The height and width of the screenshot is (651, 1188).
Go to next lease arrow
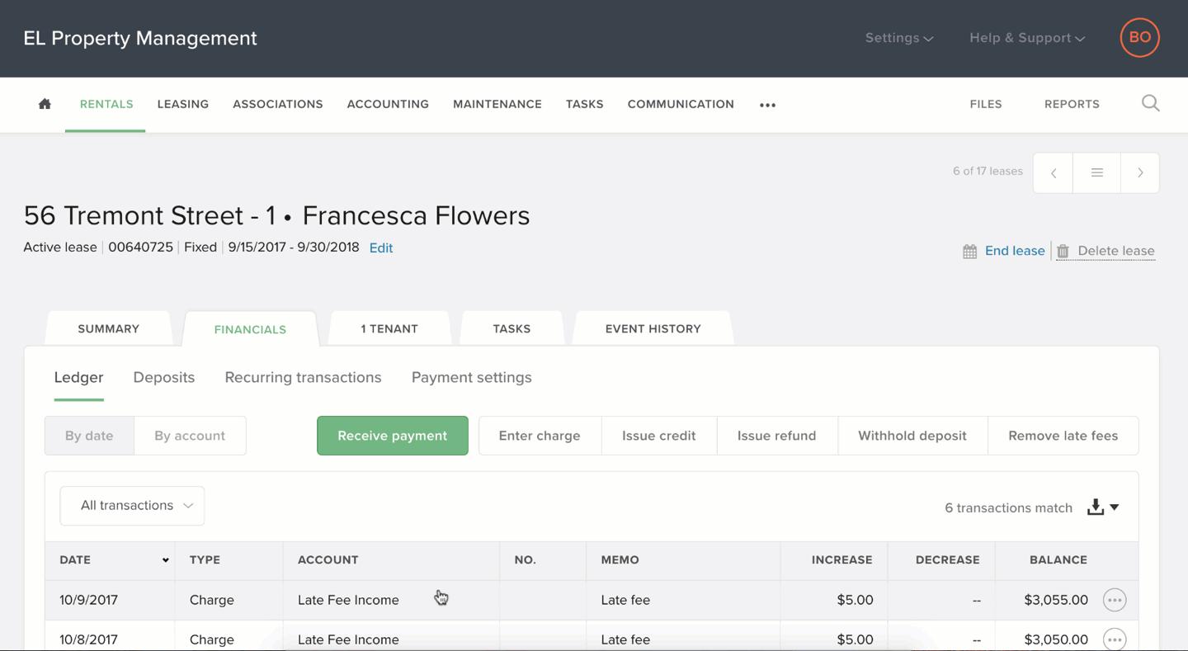[1140, 172]
